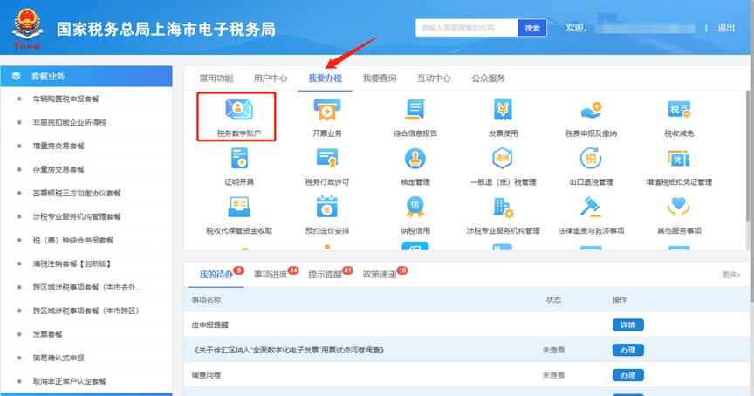Open 一般退（抵）税管理 icon
Viewport: 754px width, 396px height.
tap(503, 159)
